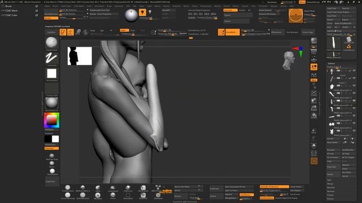This screenshot has width=362, height=203.
Task: Toggle visibility eye of the top subtool
Action: 354,70
